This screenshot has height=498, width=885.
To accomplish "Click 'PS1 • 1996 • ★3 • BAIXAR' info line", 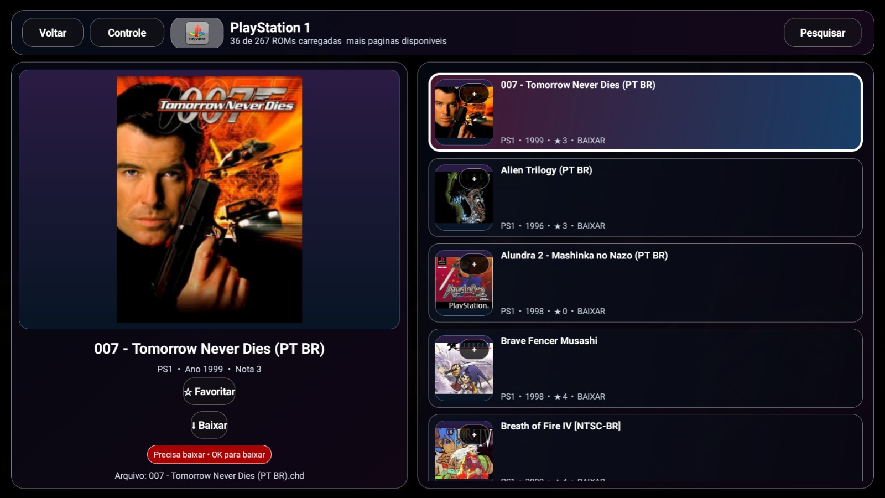I will [x=553, y=226].
